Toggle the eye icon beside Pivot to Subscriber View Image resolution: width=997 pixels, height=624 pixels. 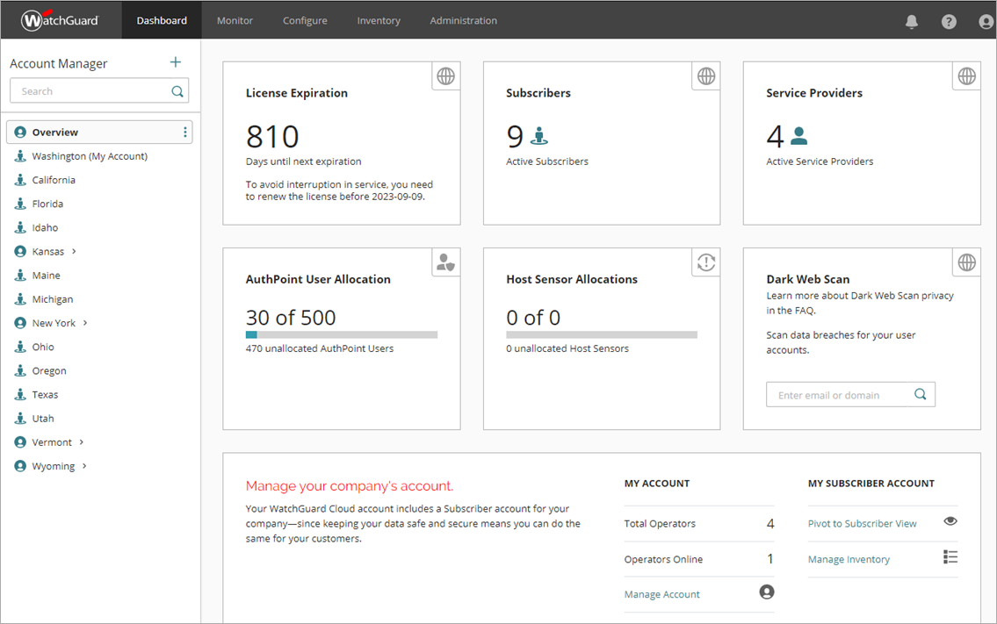tap(950, 520)
